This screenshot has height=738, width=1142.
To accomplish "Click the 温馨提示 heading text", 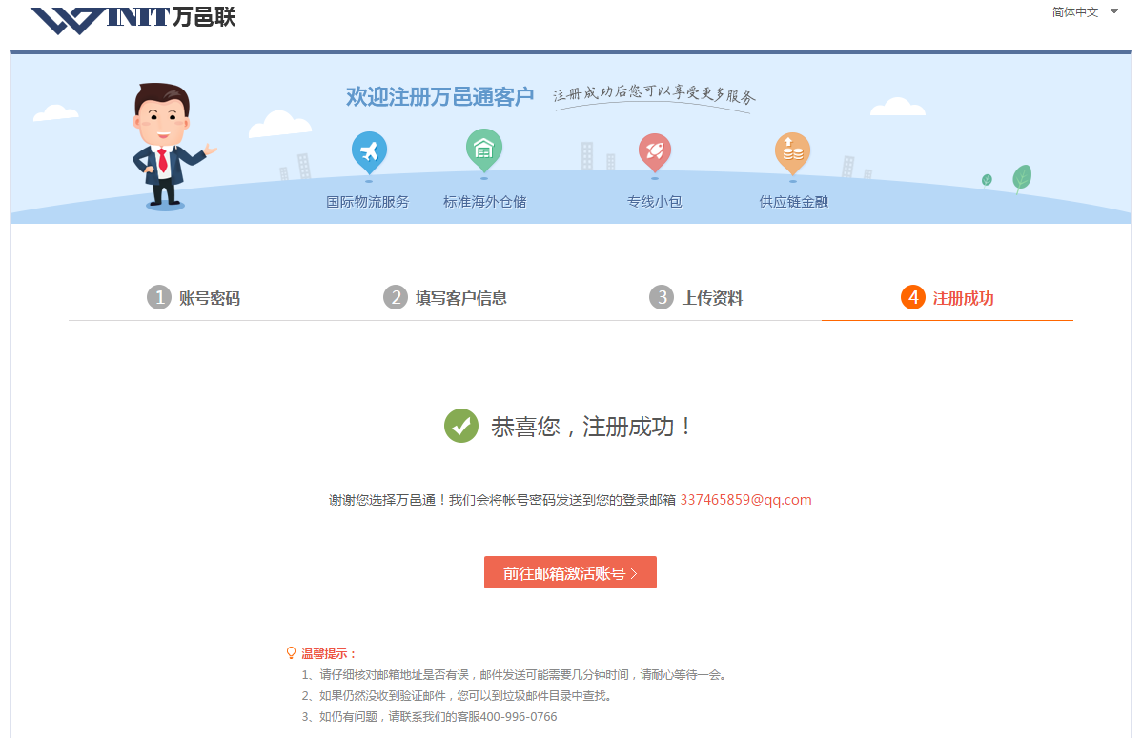I will point(329,653).
